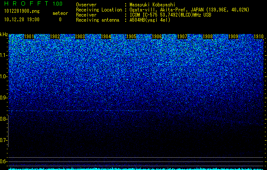Click the 1908 time marker
The image size is (267, 170).
coord(208,37)
